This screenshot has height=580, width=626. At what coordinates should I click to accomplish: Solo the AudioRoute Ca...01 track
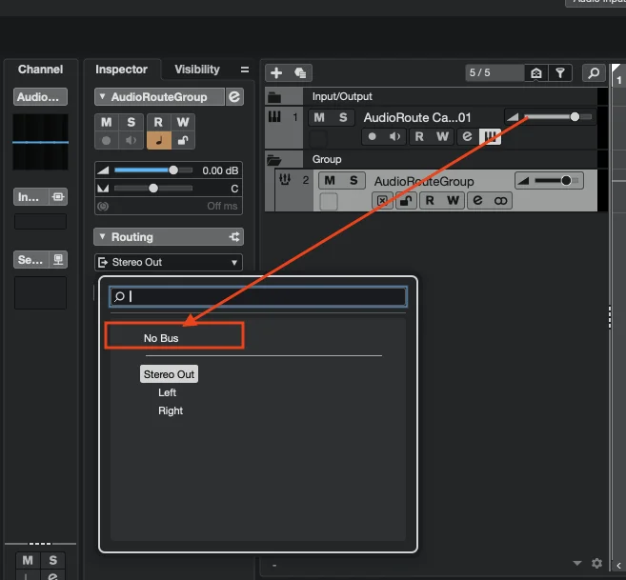click(343, 117)
